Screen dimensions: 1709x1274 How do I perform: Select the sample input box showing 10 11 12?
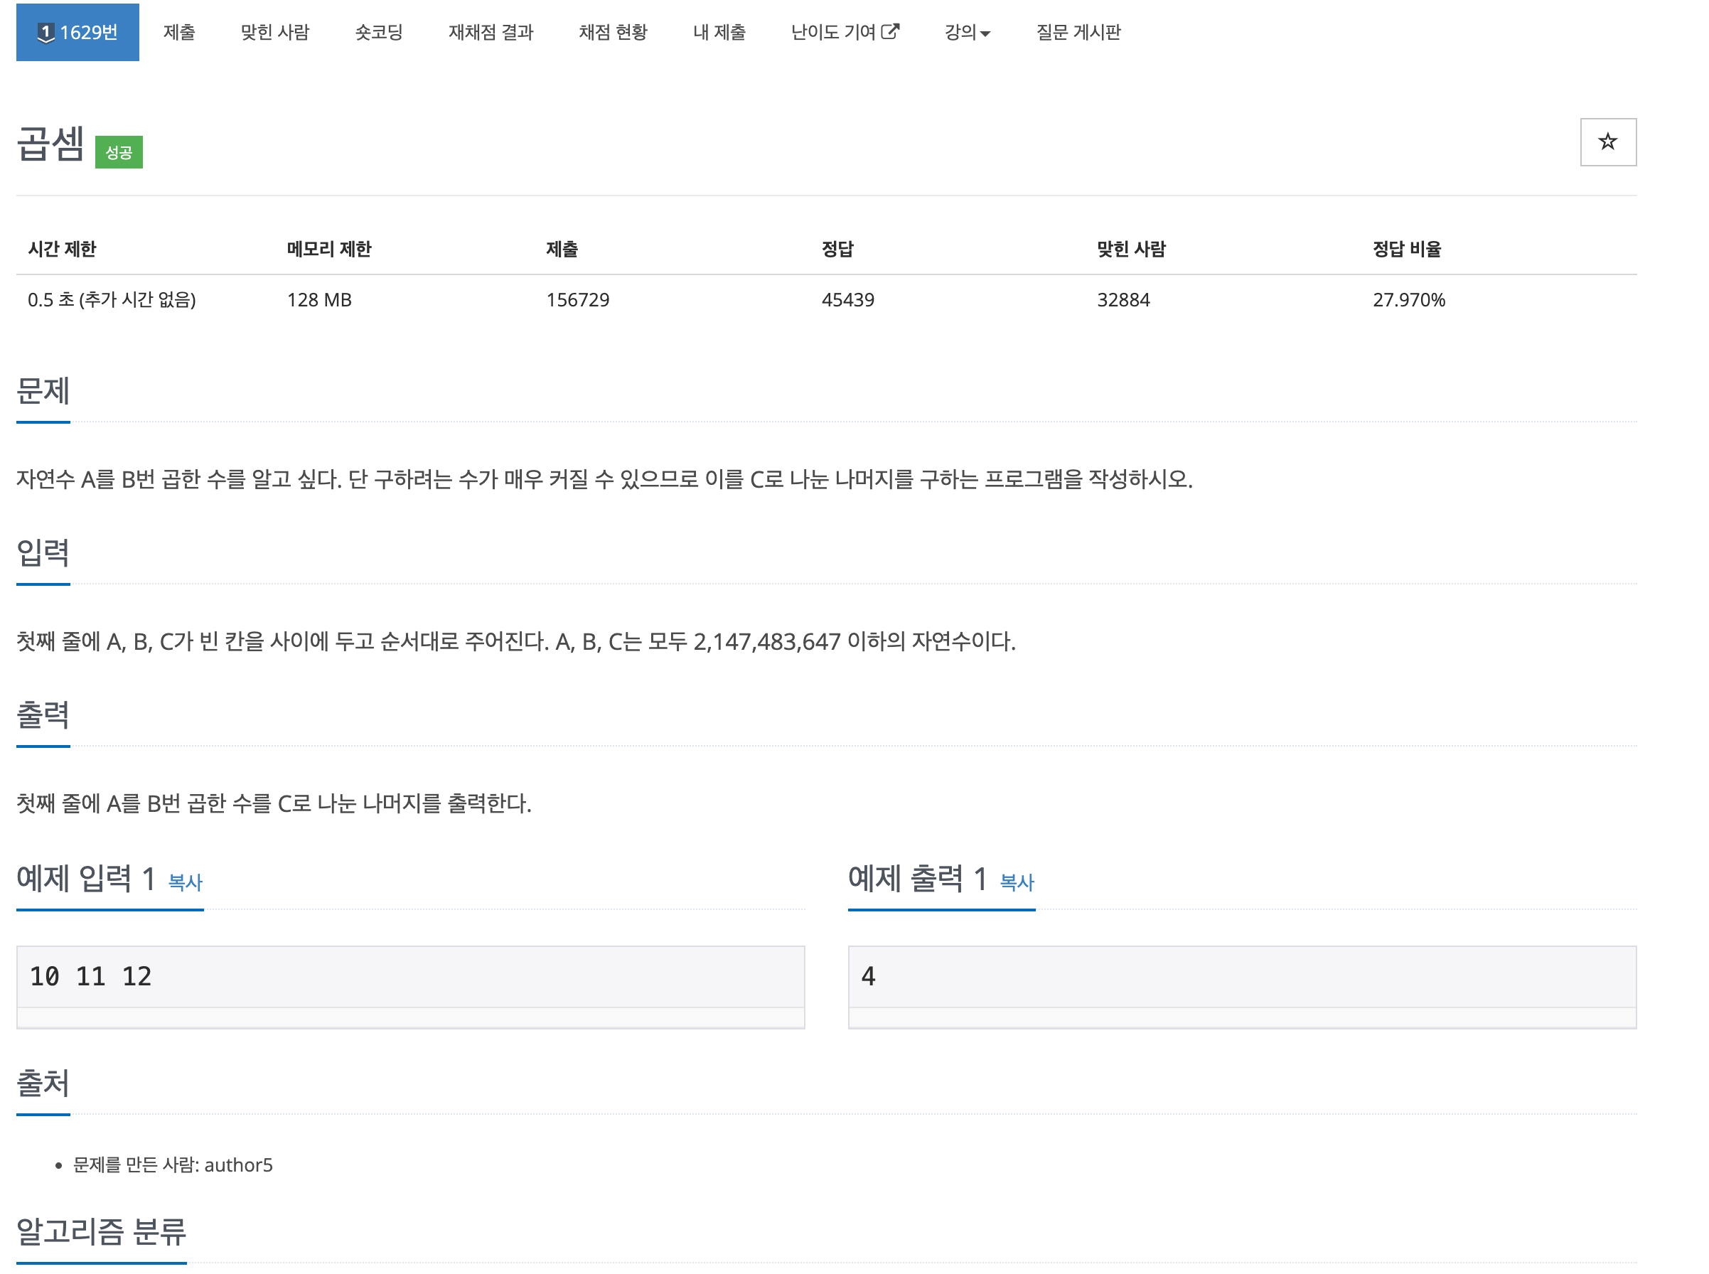coord(409,976)
